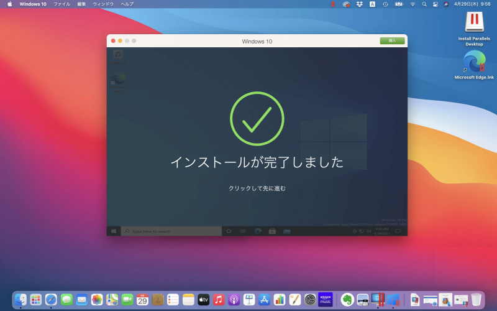497x311 pixels.
Task: Open Parallels Desktop icon in Dock
Action: point(378,299)
